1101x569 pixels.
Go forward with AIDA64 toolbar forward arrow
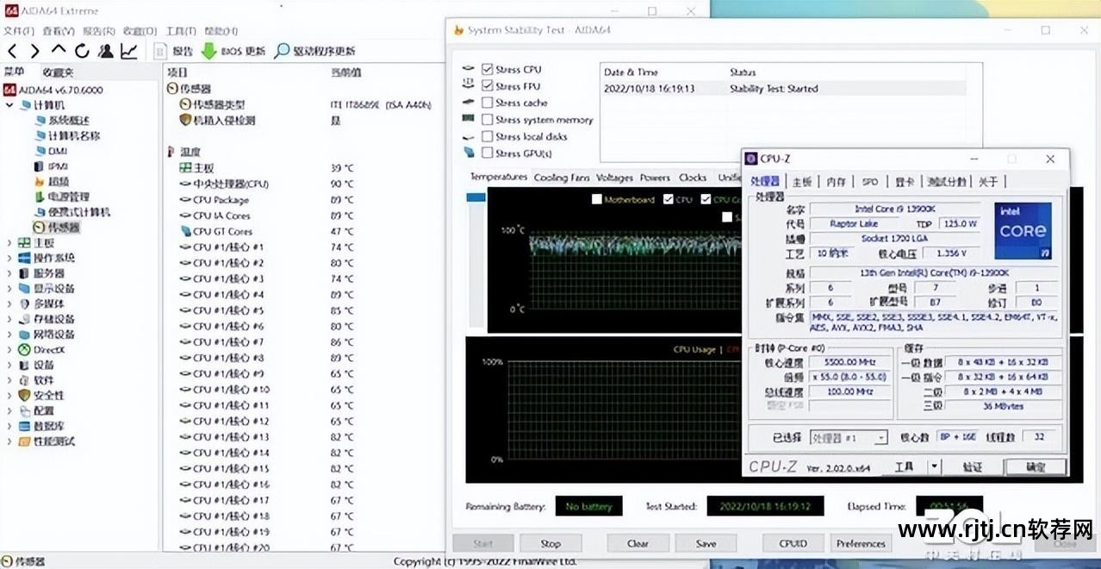(35, 51)
